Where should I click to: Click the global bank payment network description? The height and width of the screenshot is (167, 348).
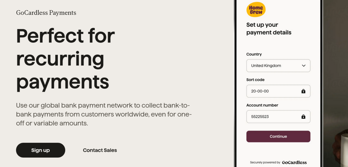pos(104,114)
